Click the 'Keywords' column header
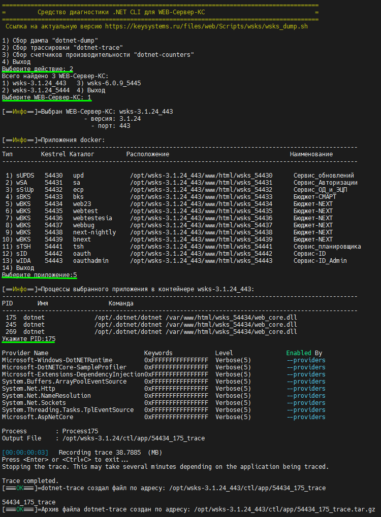This screenshot has height=517, width=381. 158,353
